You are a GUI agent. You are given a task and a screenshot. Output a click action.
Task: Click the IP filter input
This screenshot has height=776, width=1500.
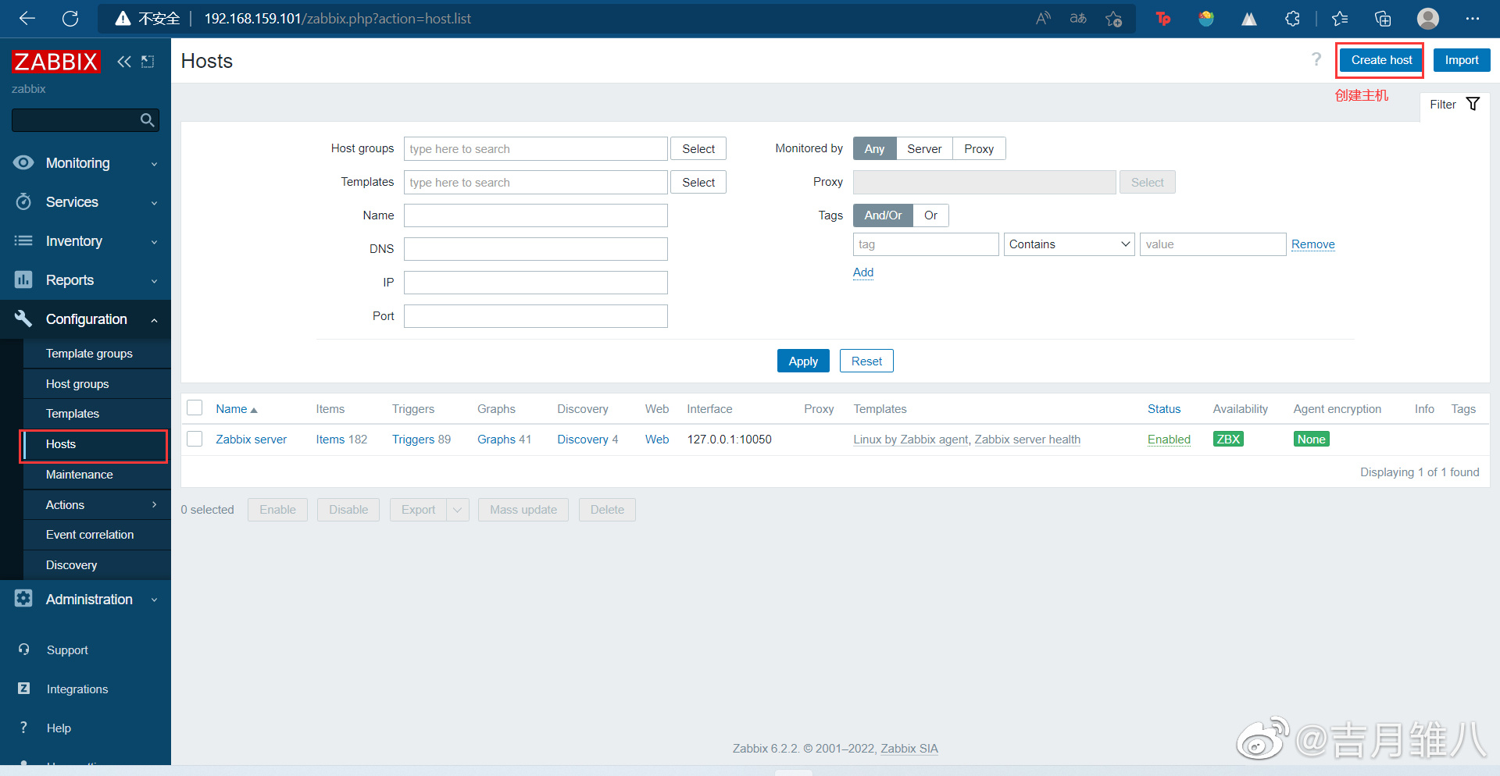[536, 283]
